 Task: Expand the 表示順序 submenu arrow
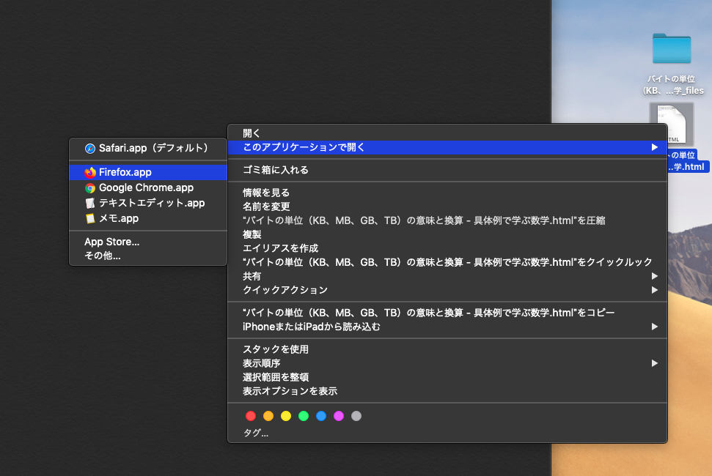pyautogui.click(x=654, y=363)
